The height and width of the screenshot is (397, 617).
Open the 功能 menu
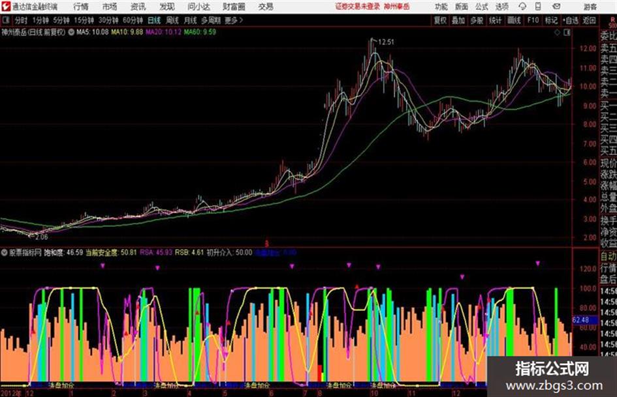coord(441,7)
